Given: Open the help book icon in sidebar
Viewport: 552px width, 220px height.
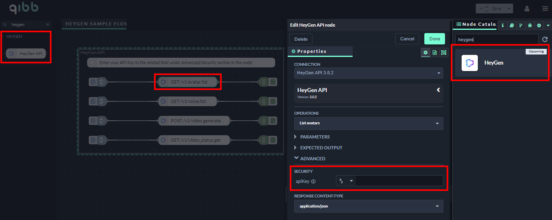Looking at the screenshot, I should [x=511, y=25].
